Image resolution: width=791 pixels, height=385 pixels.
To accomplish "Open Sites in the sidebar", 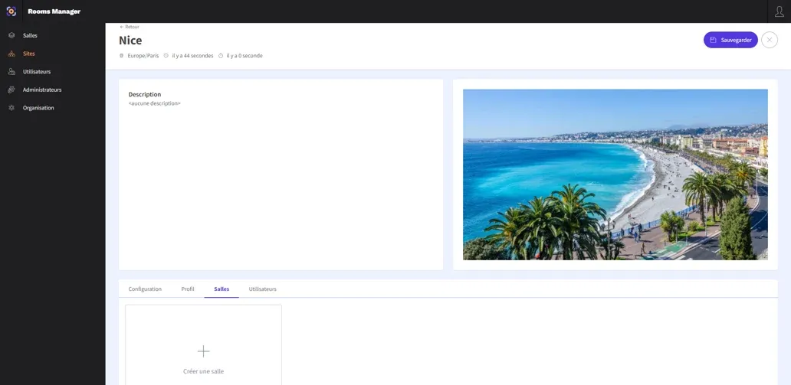I will [x=29, y=54].
